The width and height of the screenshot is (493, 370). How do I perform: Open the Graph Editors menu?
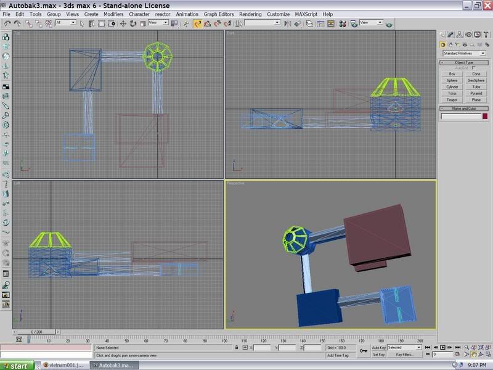pos(219,14)
